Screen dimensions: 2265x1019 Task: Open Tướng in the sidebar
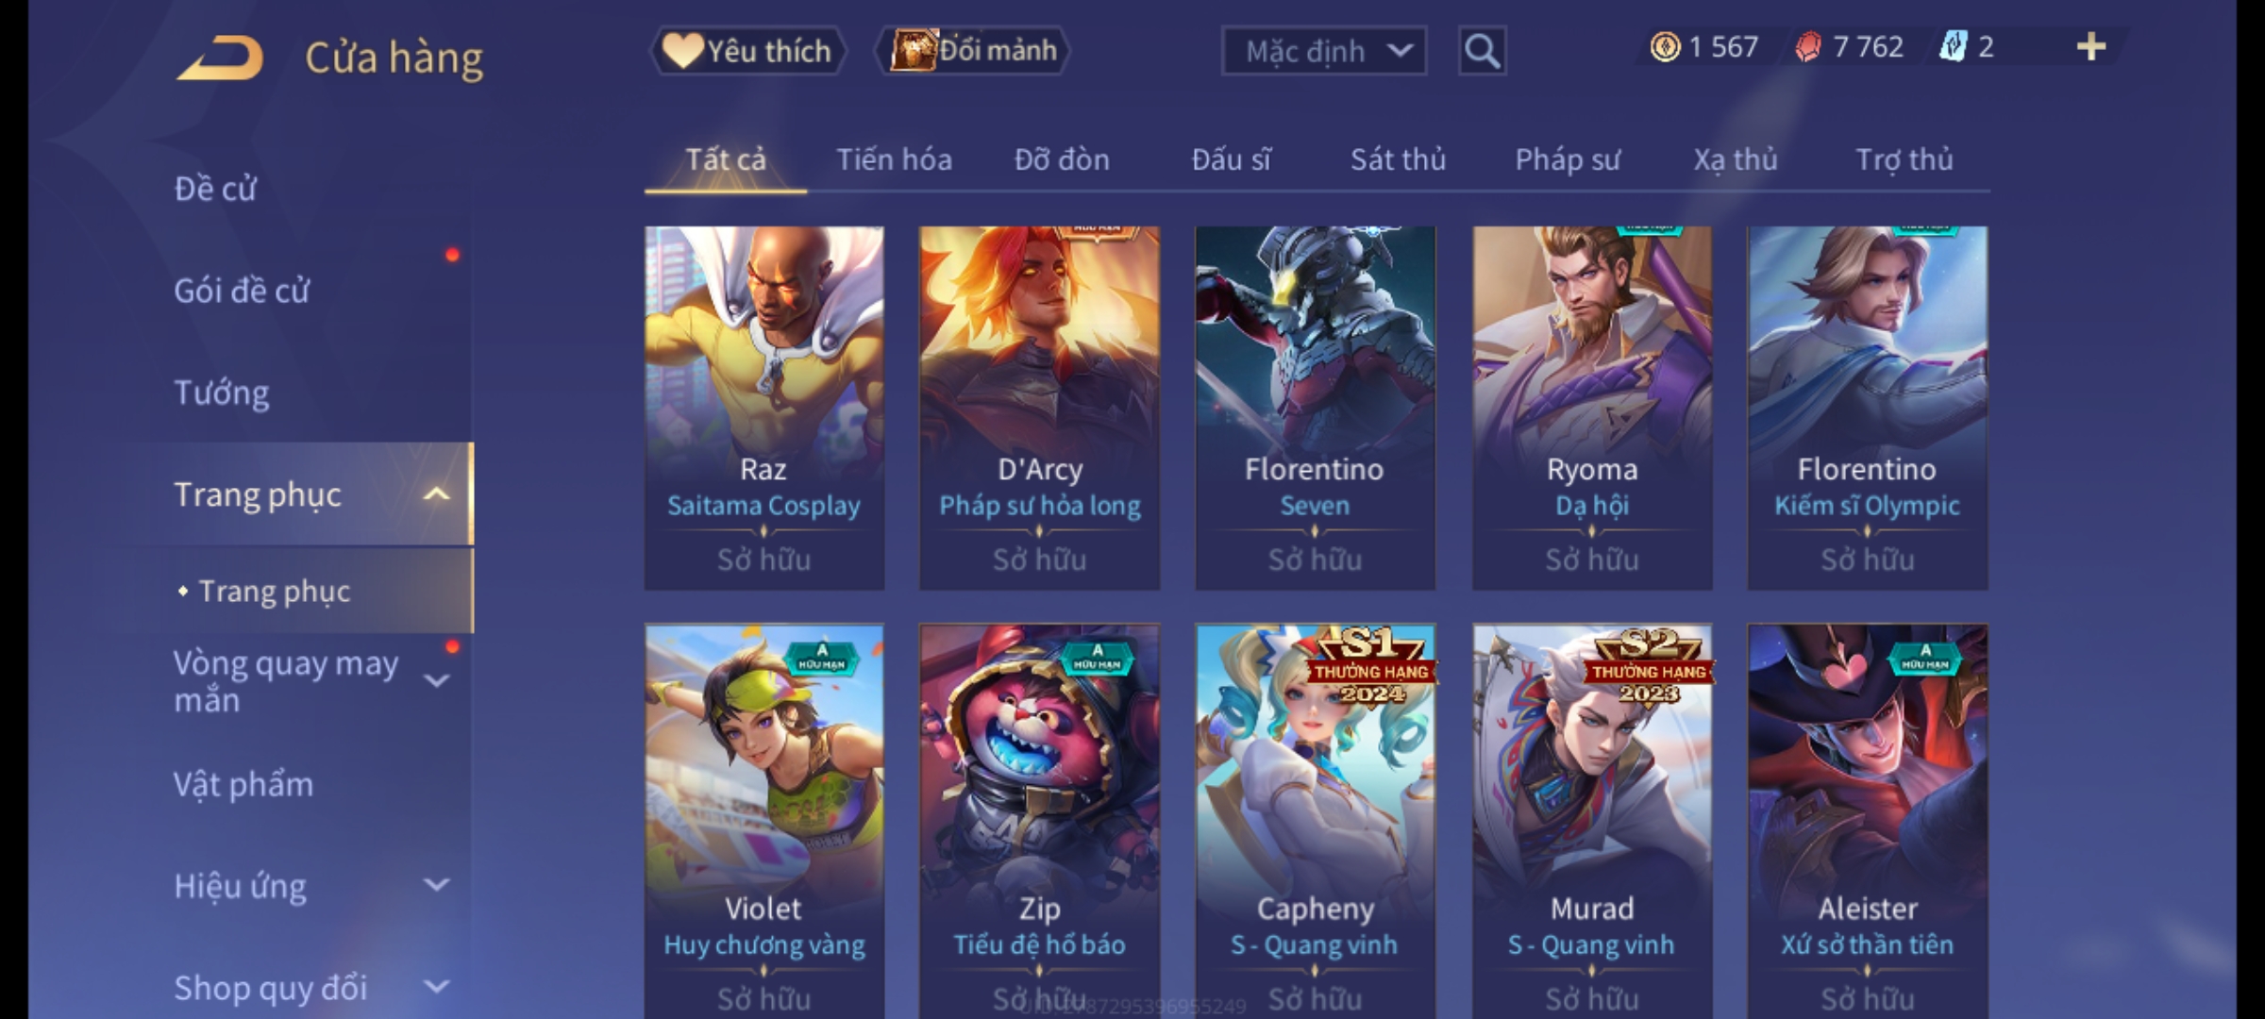coord(221,393)
